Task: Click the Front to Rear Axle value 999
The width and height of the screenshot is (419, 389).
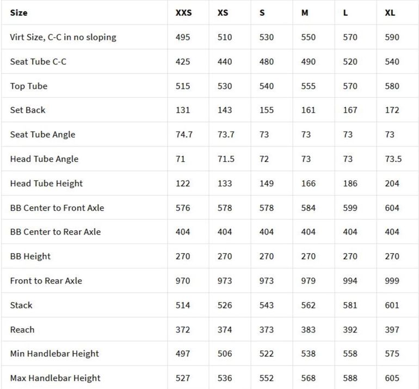Action: [x=392, y=280]
